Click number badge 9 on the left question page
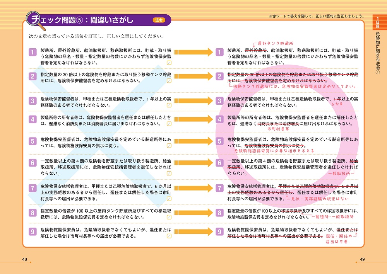 point(33,231)
